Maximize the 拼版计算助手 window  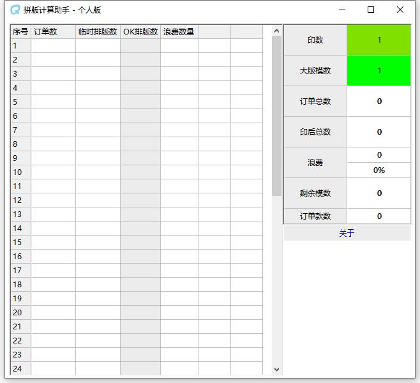click(x=371, y=10)
